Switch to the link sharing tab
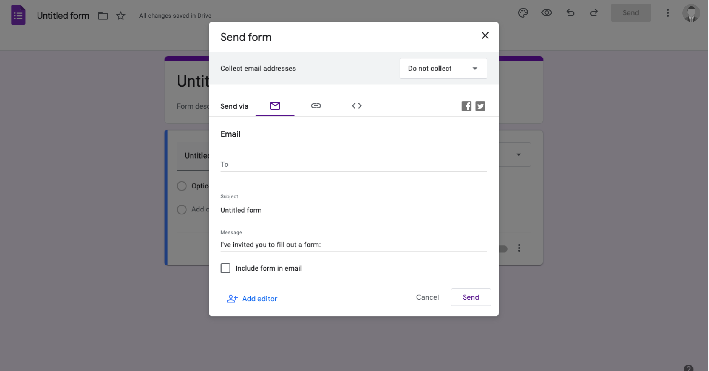The image size is (709, 371). [x=316, y=106]
